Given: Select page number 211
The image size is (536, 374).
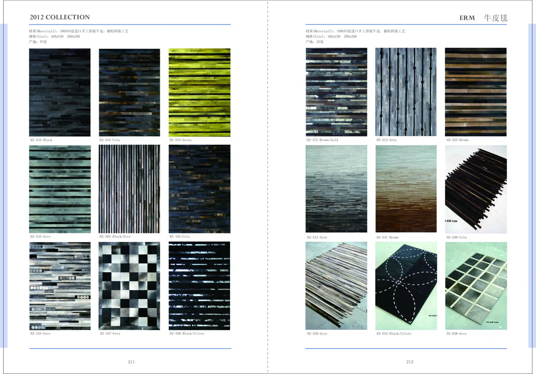Looking at the screenshot, I should coord(131,362).
